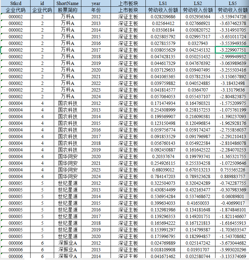Select the cell showing 0.41650033

pyautogui.click(x=198, y=203)
